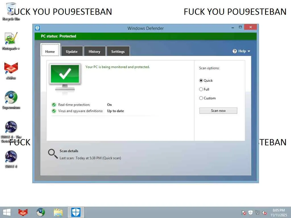Screen dimensions: 291x218
Task: Click the Windows Start button
Action: click(7, 212)
